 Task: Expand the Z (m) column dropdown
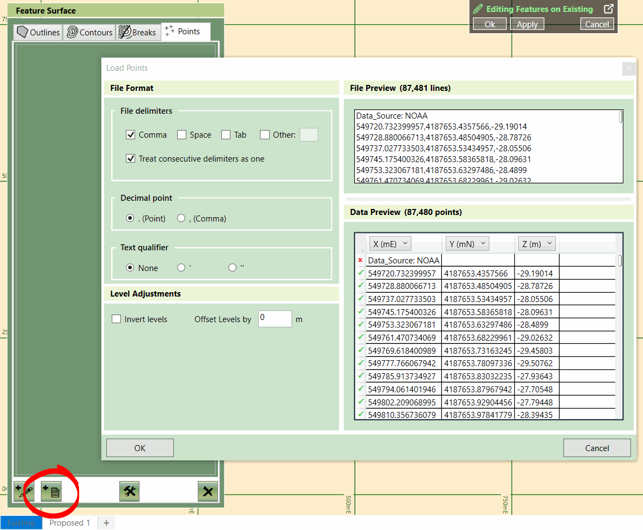click(x=536, y=244)
